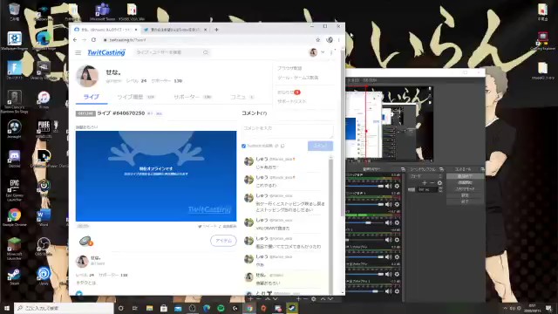This screenshot has height=314, width=558.
Task: Open the Steam desktop shortcut
Action: [14, 276]
